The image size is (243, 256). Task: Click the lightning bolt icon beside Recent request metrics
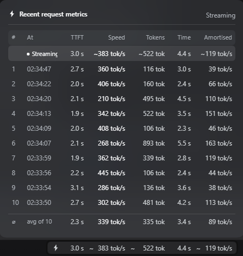pyautogui.click(x=12, y=14)
